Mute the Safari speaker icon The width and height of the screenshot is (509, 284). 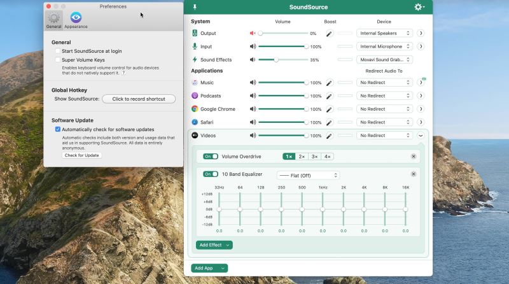(x=253, y=122)
